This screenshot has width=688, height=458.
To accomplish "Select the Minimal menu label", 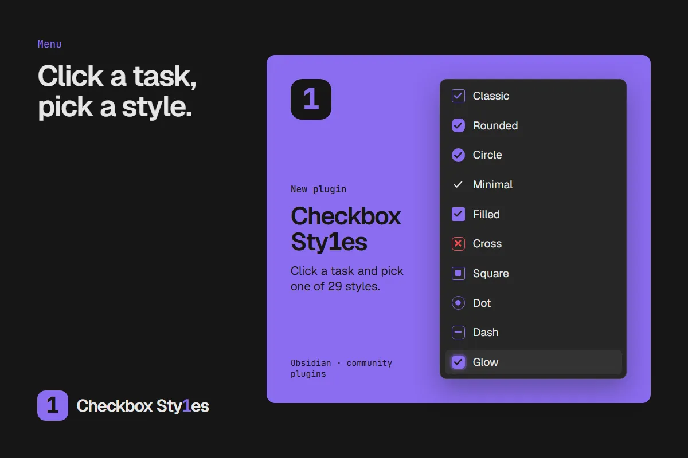I will 492,184.
